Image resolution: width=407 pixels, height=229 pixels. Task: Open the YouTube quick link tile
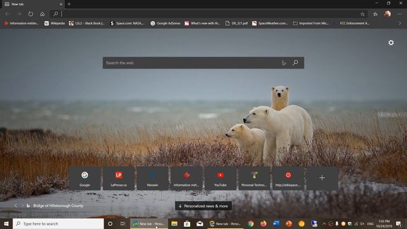tap(221, 179)
